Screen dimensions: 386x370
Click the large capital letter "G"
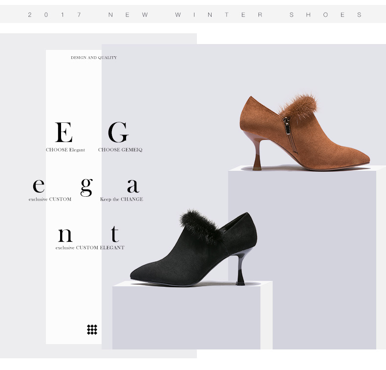(118, 132)
